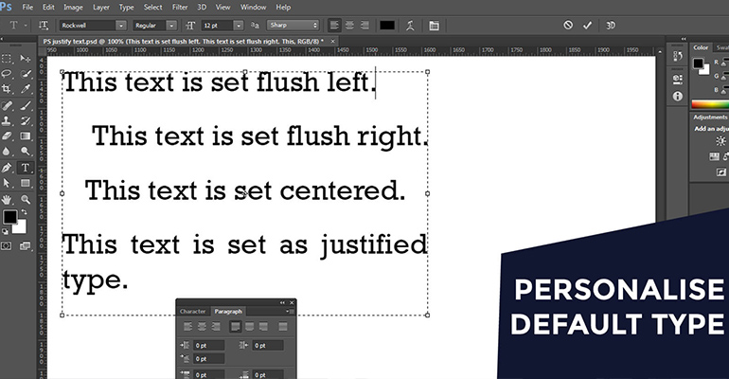The width and height of the screenshot is (729, 379).
Task: Select the Zoom tool
Action: pos(26,200)
